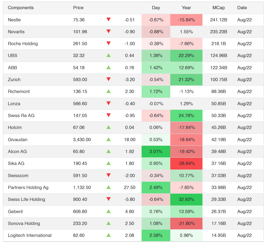Click the 235.23B market cap of Novartis

219,32
